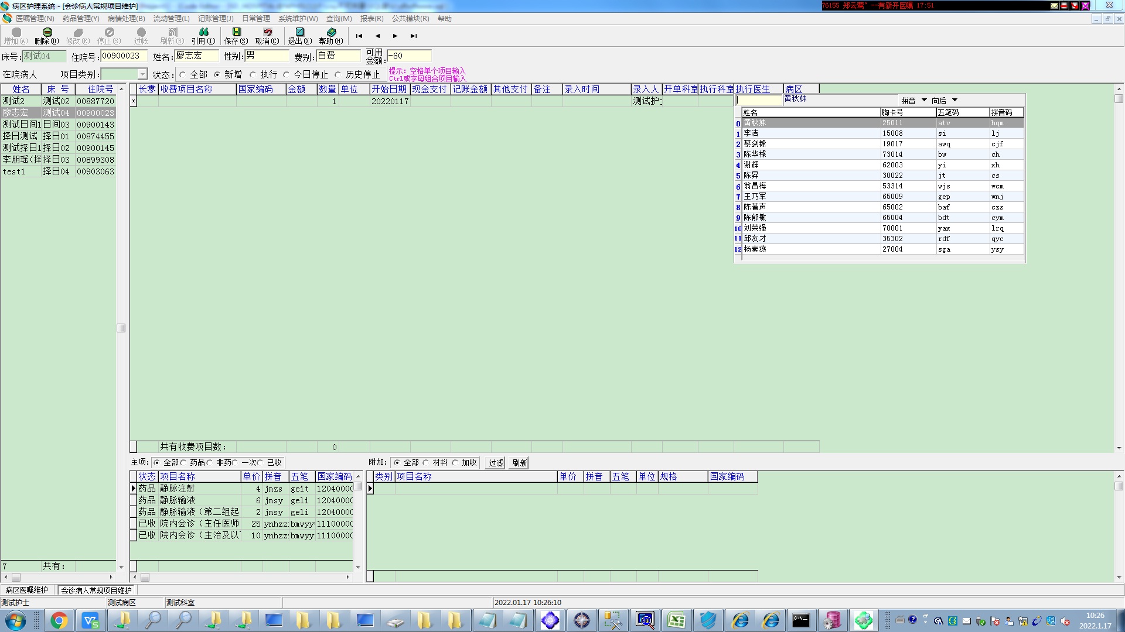
Task: Open the 拼音 search mode dropdown
Action: pyautogui.click(x=924, y=100)
